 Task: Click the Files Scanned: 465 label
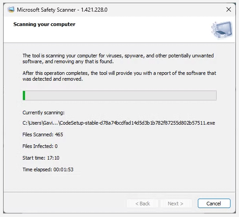point(43,135)
